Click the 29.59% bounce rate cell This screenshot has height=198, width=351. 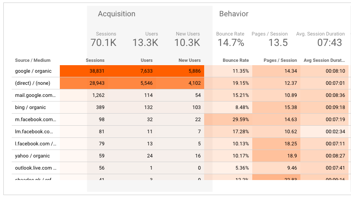[x=240, y=120]
